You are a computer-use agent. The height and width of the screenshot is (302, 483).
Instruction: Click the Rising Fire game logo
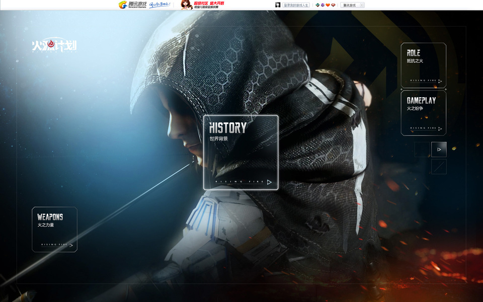(54, 45)
